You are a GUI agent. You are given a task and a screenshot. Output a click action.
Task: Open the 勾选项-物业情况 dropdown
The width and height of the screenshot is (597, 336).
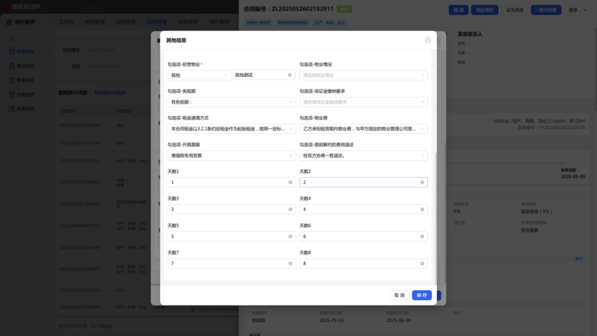363,75
